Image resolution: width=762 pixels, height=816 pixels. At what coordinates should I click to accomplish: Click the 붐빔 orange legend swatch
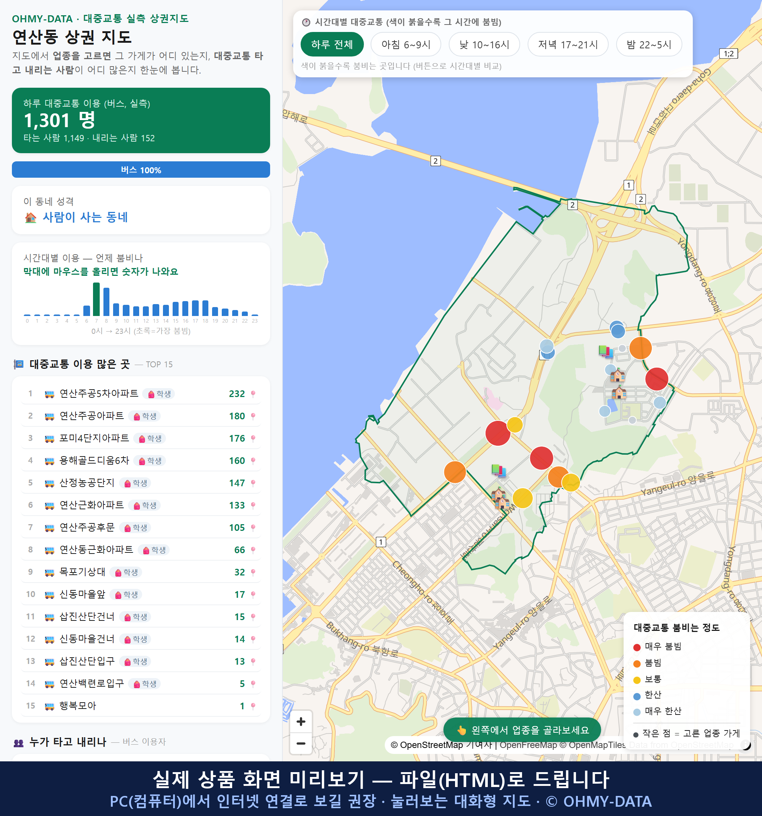click(x=637, y=663)
